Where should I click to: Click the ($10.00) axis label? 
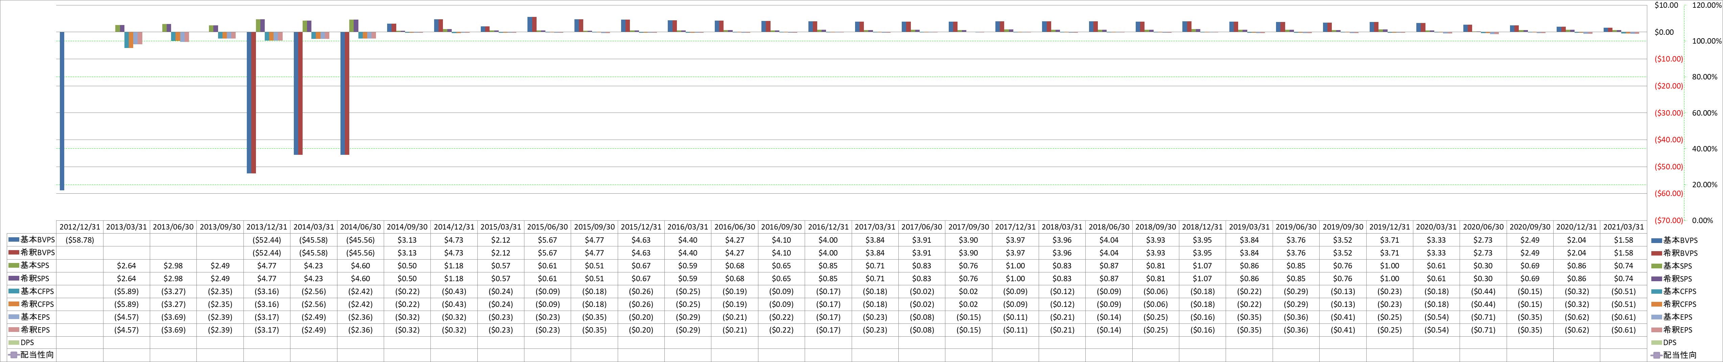click(x=1669, y=59)
